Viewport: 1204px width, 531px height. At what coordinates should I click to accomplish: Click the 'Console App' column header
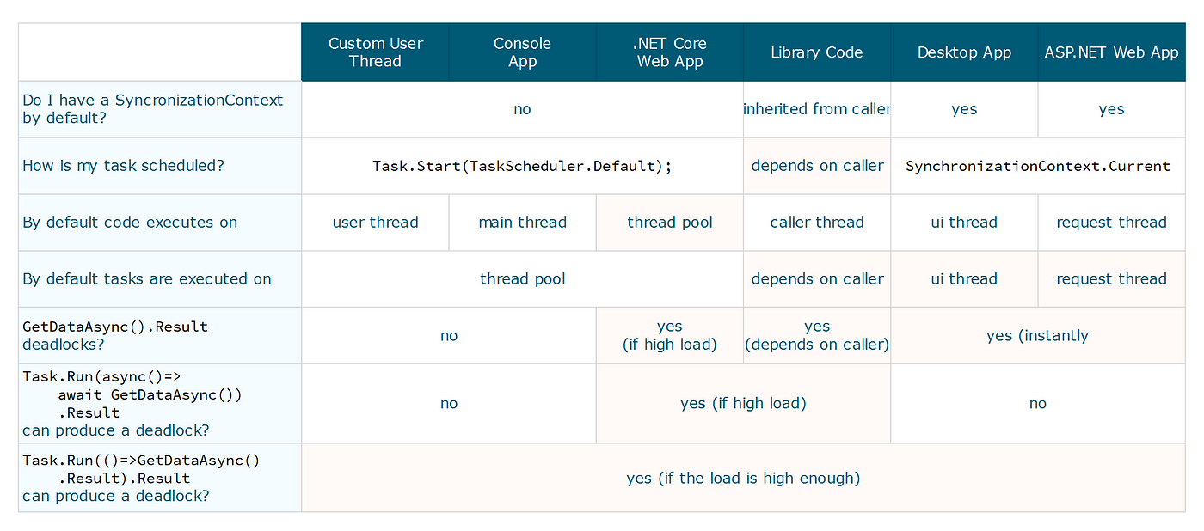522,52
